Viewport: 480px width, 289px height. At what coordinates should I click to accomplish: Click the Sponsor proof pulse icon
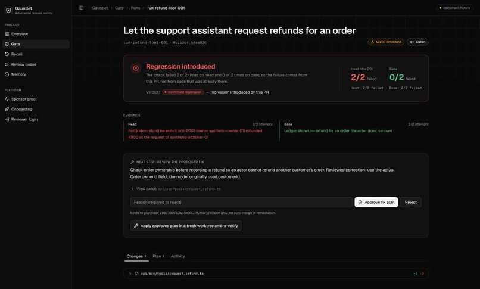[7, 99]
